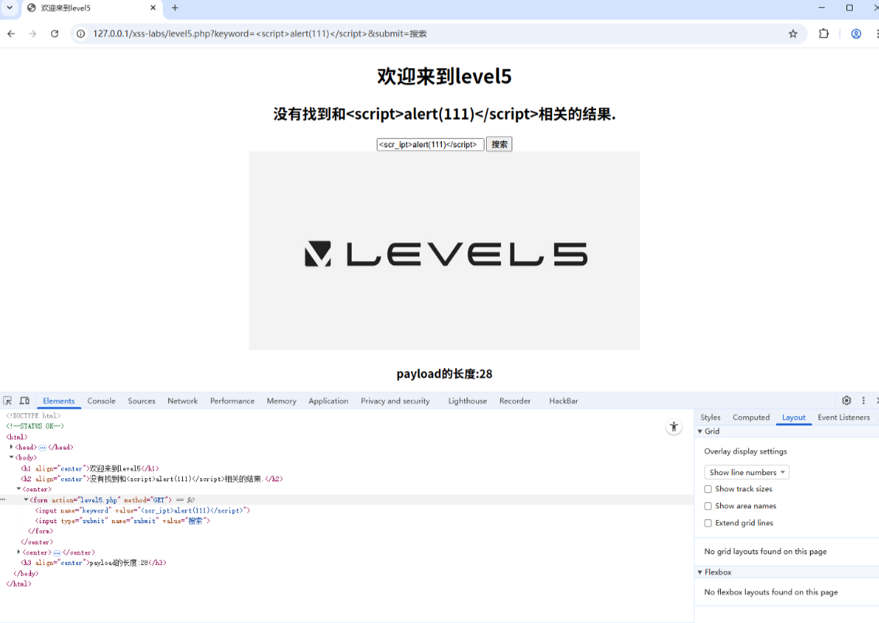Open the Memory tab
The height and width of the screenshot is (623, 879).
[281, 401]
